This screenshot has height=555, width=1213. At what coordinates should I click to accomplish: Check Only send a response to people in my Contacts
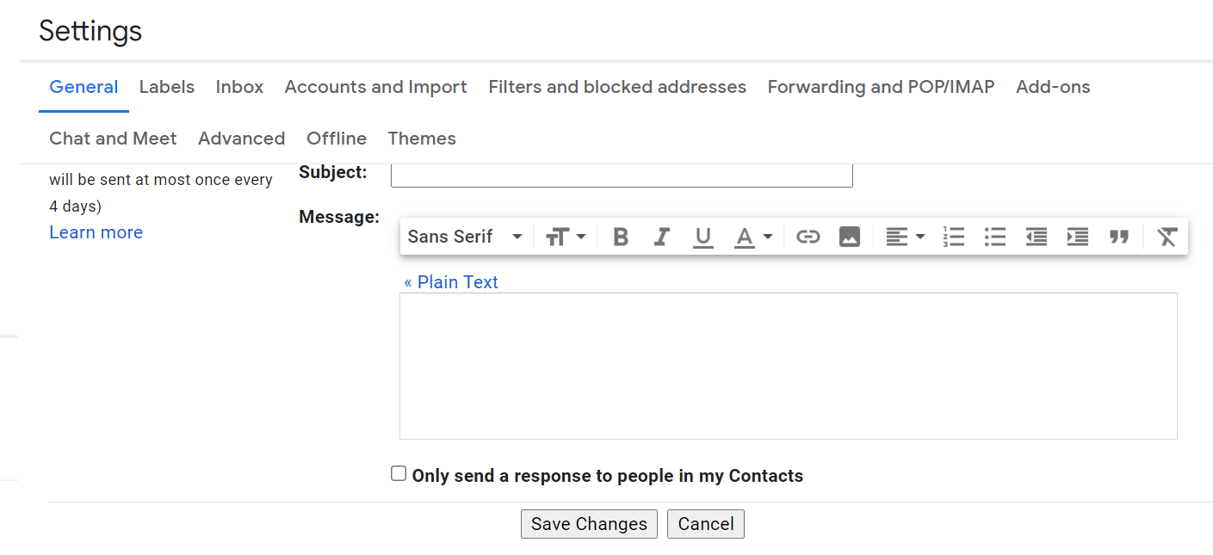click(398, 472)
